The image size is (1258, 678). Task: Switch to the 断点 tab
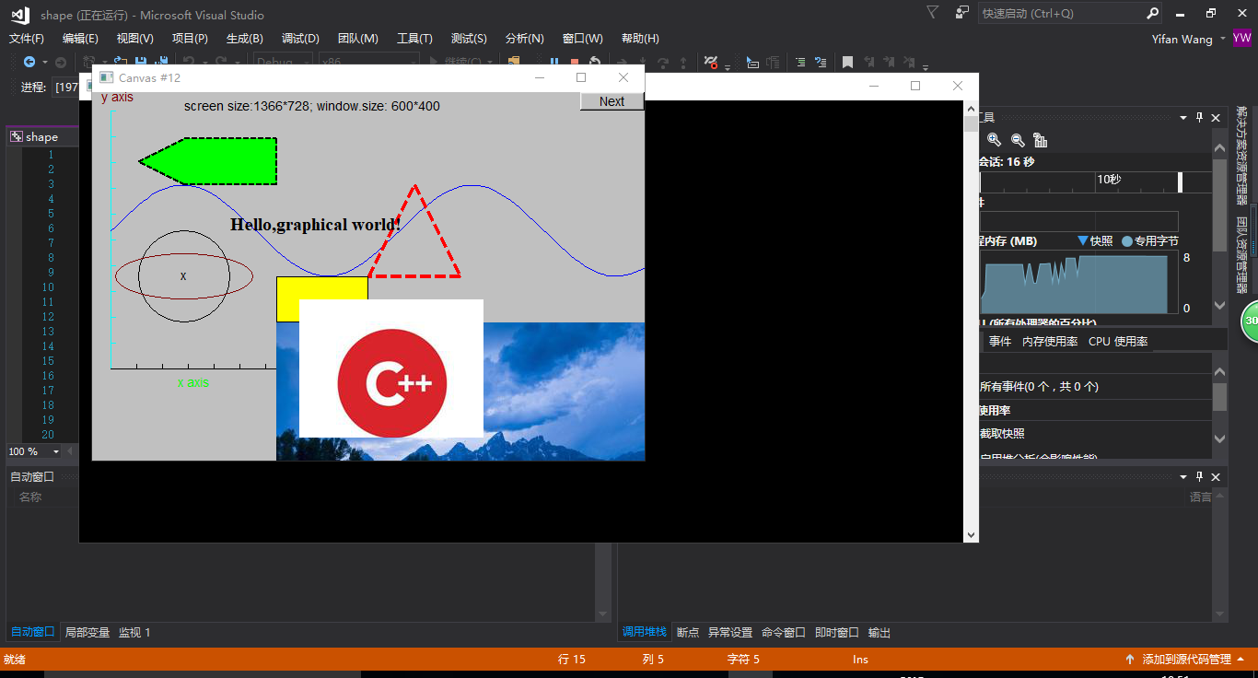click(x=688, y=633)
